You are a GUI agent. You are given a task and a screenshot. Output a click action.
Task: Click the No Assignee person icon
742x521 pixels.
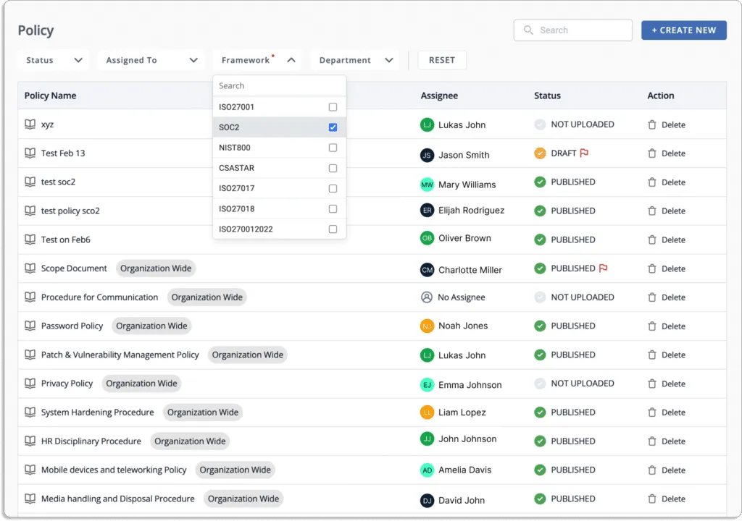(426, 297)
